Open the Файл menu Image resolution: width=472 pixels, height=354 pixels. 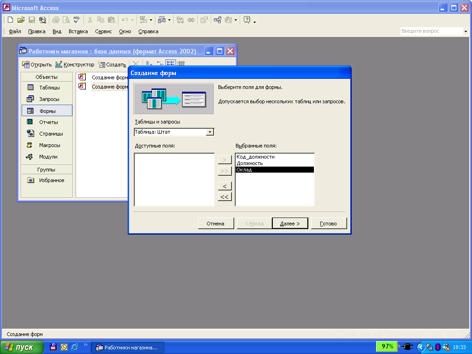(15, 31)
